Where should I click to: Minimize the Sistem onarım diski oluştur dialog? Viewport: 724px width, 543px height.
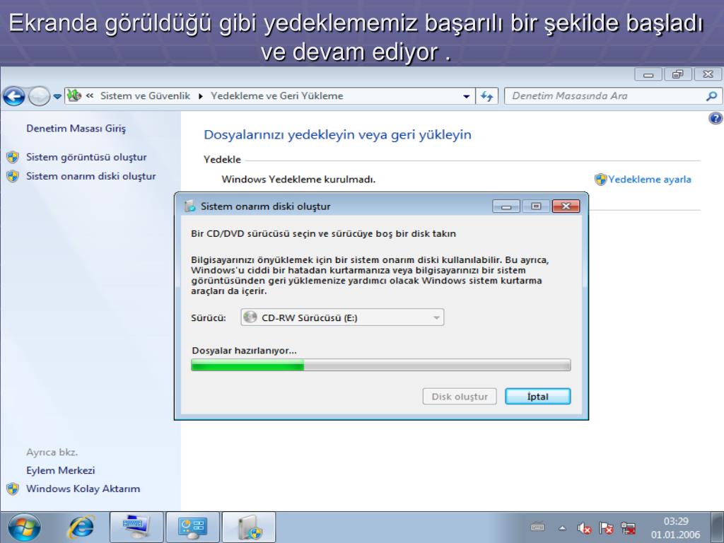click(x=506, y=206)
